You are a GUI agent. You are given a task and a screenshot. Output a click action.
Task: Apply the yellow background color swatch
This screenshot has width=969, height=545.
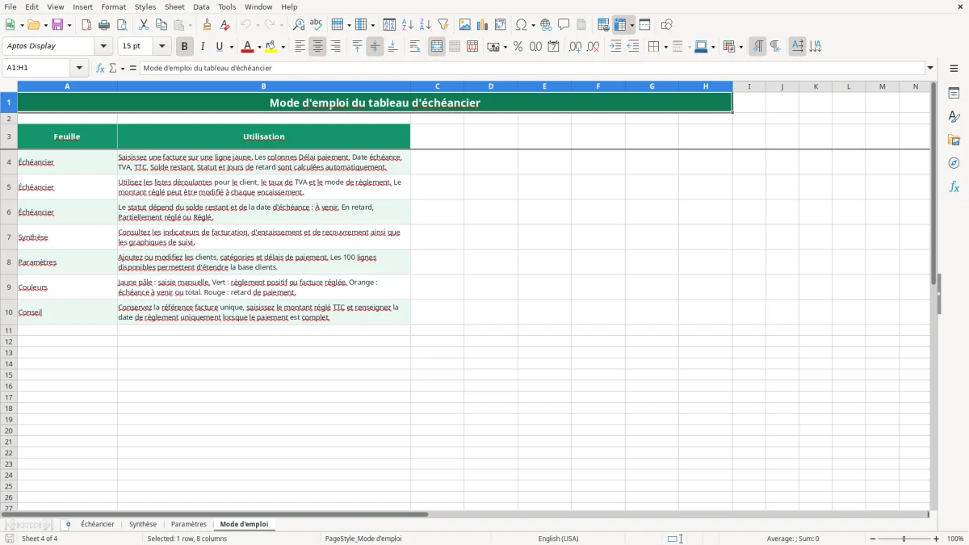point(271,47)
